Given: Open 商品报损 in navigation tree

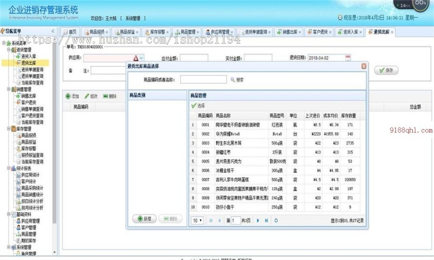Looking at the screenshot, I should 28,135.
